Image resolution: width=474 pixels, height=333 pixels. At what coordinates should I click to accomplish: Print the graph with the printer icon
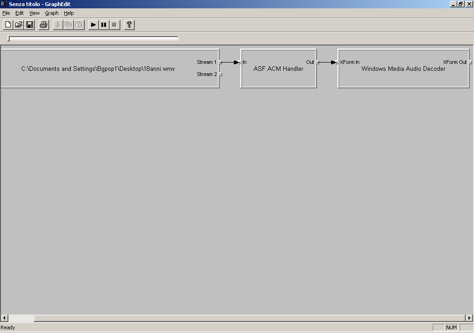pyautogui.click(x=44, y=25)
